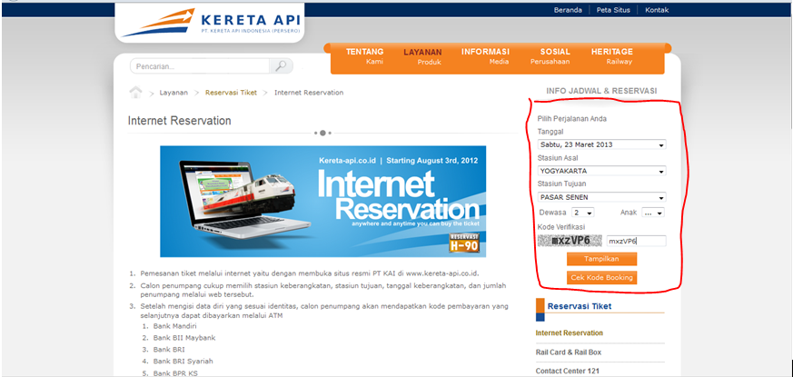This screenshot has height=377, width=793.
Task: Click the Tampilkan button
Action: point(602,259)
